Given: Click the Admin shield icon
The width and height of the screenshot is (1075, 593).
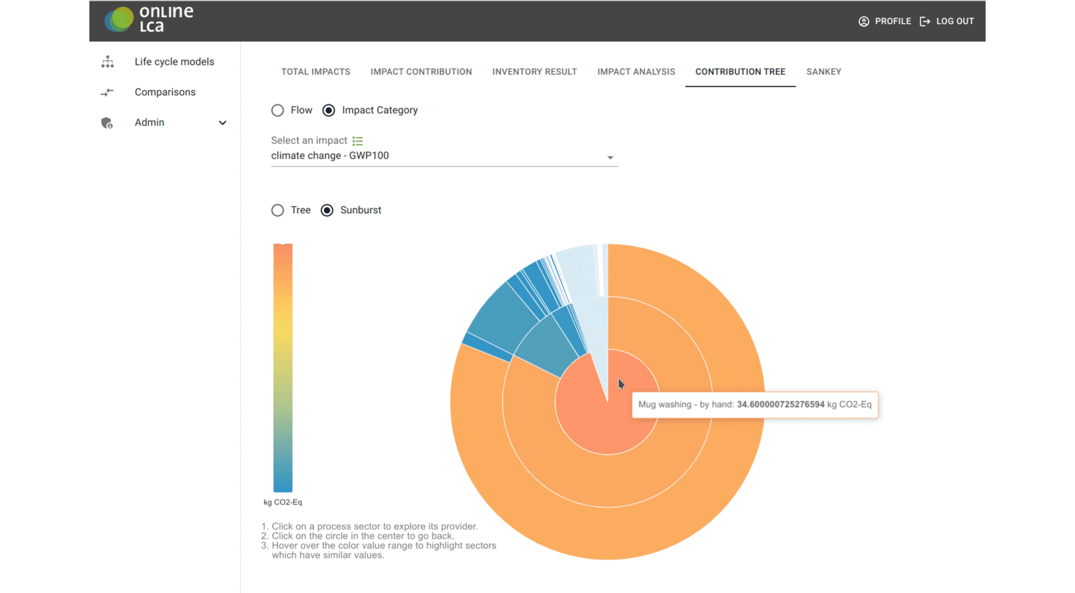Looking at the screenshot, I should 107,123.
